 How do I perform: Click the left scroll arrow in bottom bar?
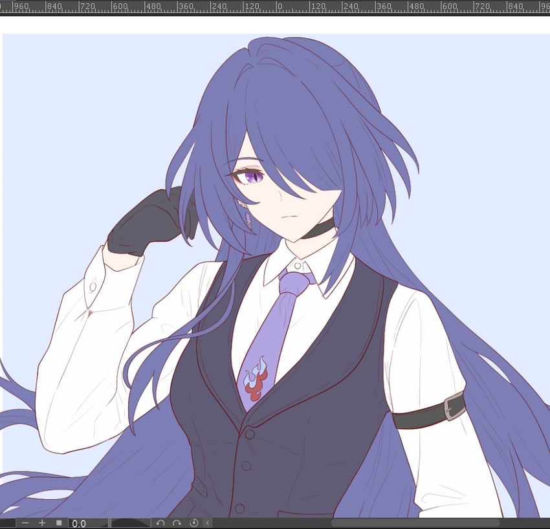[207, 523]
